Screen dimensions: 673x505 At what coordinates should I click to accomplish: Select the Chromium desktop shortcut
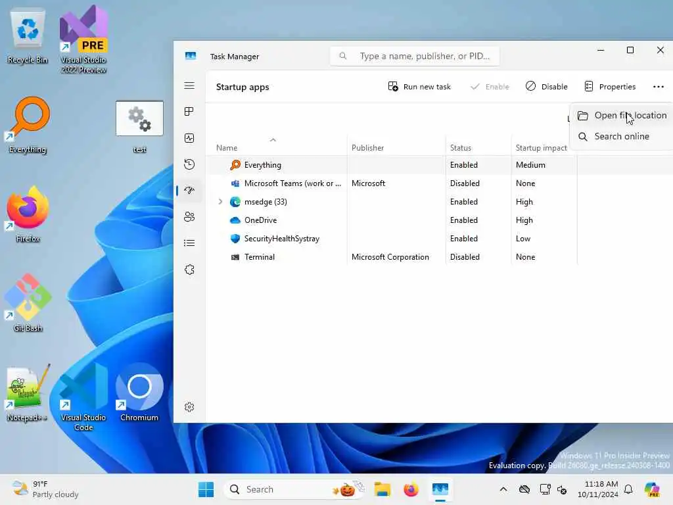coord(139,393)
